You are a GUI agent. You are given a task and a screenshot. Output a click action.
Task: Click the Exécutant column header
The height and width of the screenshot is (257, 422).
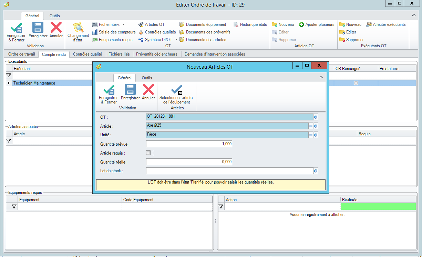[52, 69]
